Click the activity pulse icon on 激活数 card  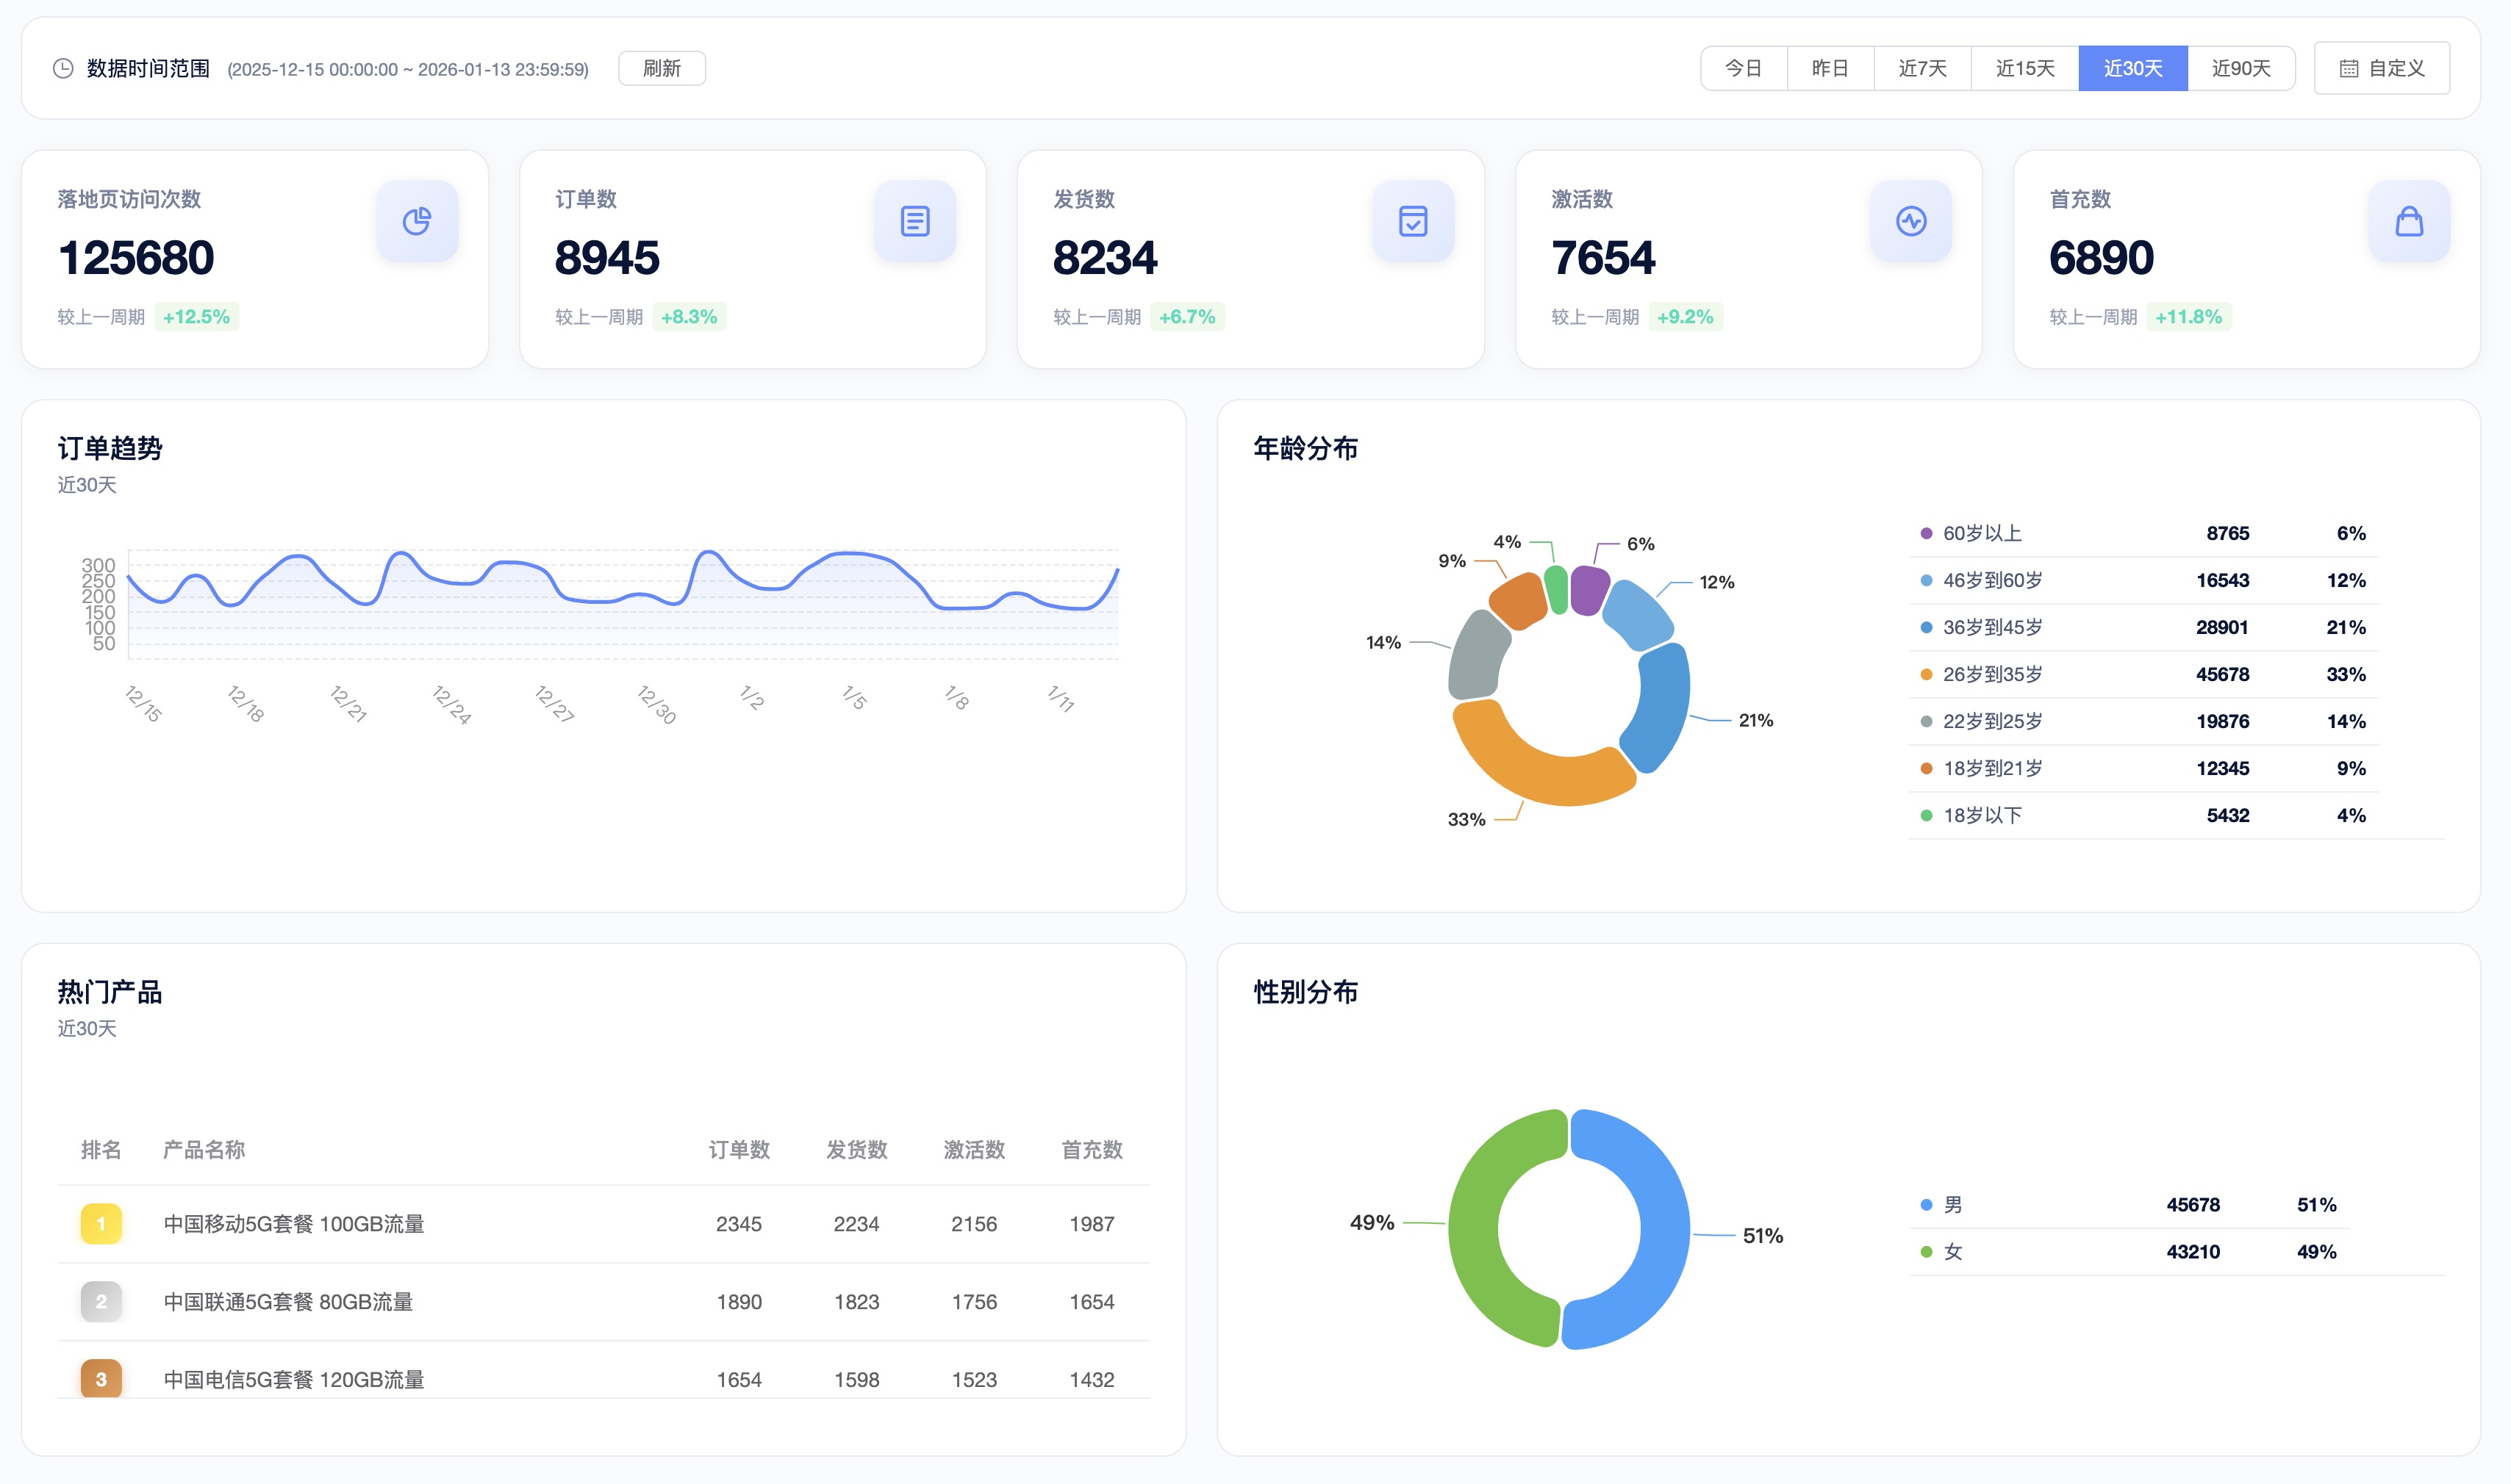click(x=1910, y=221)
